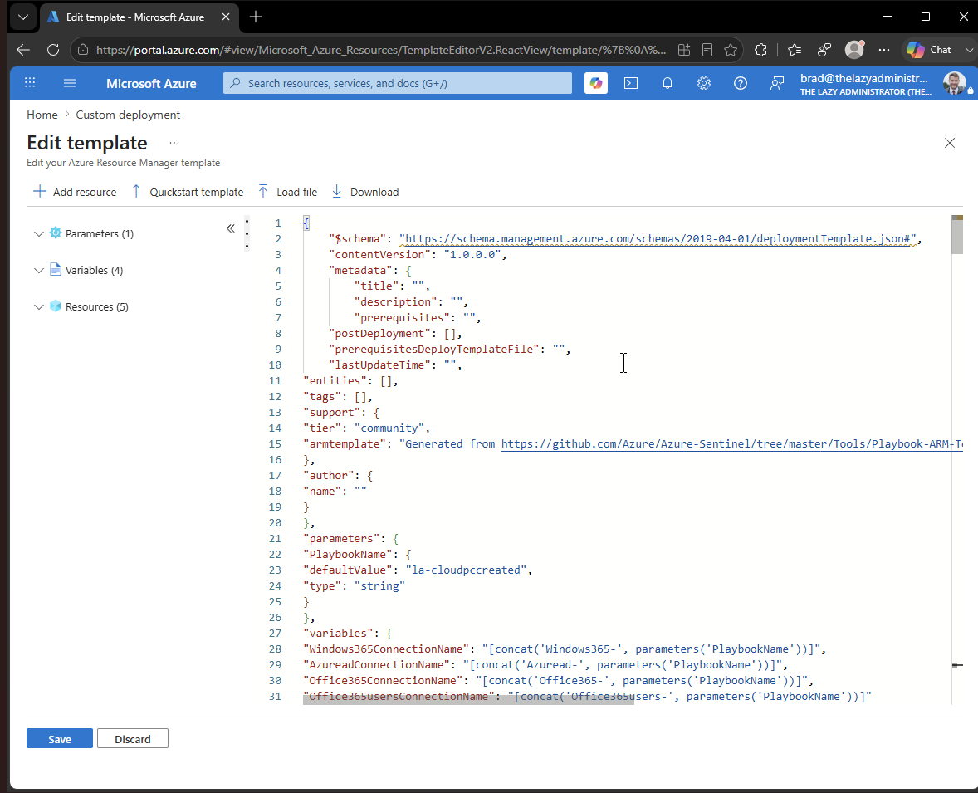The image size is (978, 793).
Task: Click "prerequisitesDeployTemplateFile" on line 9
Action: [434, 349]
